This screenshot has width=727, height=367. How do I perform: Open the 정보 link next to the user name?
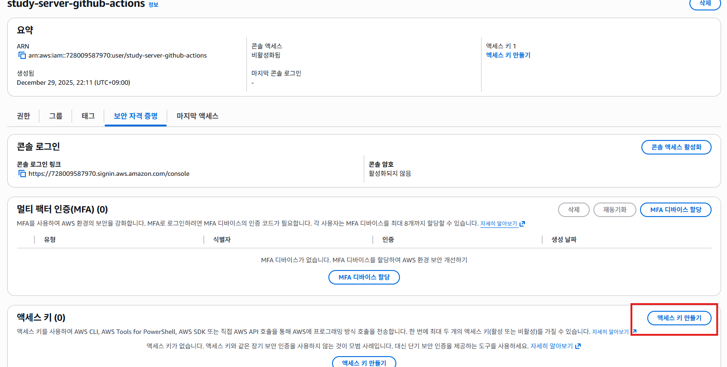pos(154,5)
